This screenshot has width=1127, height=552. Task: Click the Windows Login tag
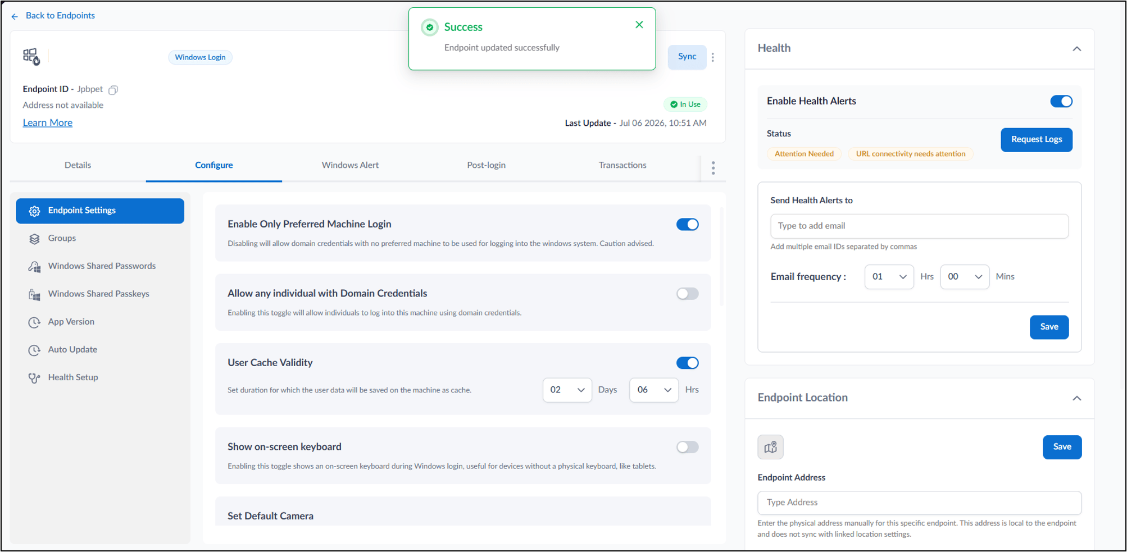click(x=200, y=57)
